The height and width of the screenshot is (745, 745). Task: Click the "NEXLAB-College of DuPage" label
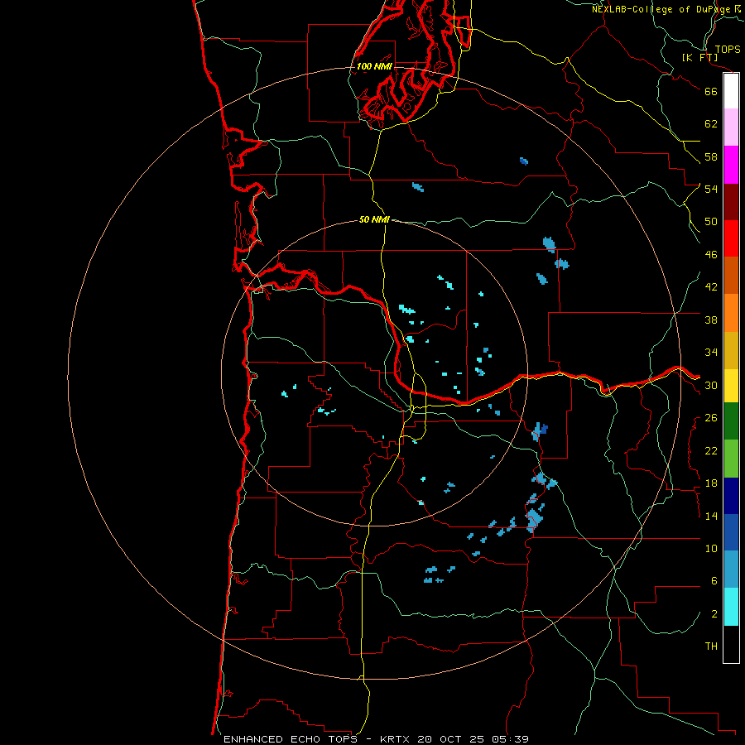coord(661,9)
